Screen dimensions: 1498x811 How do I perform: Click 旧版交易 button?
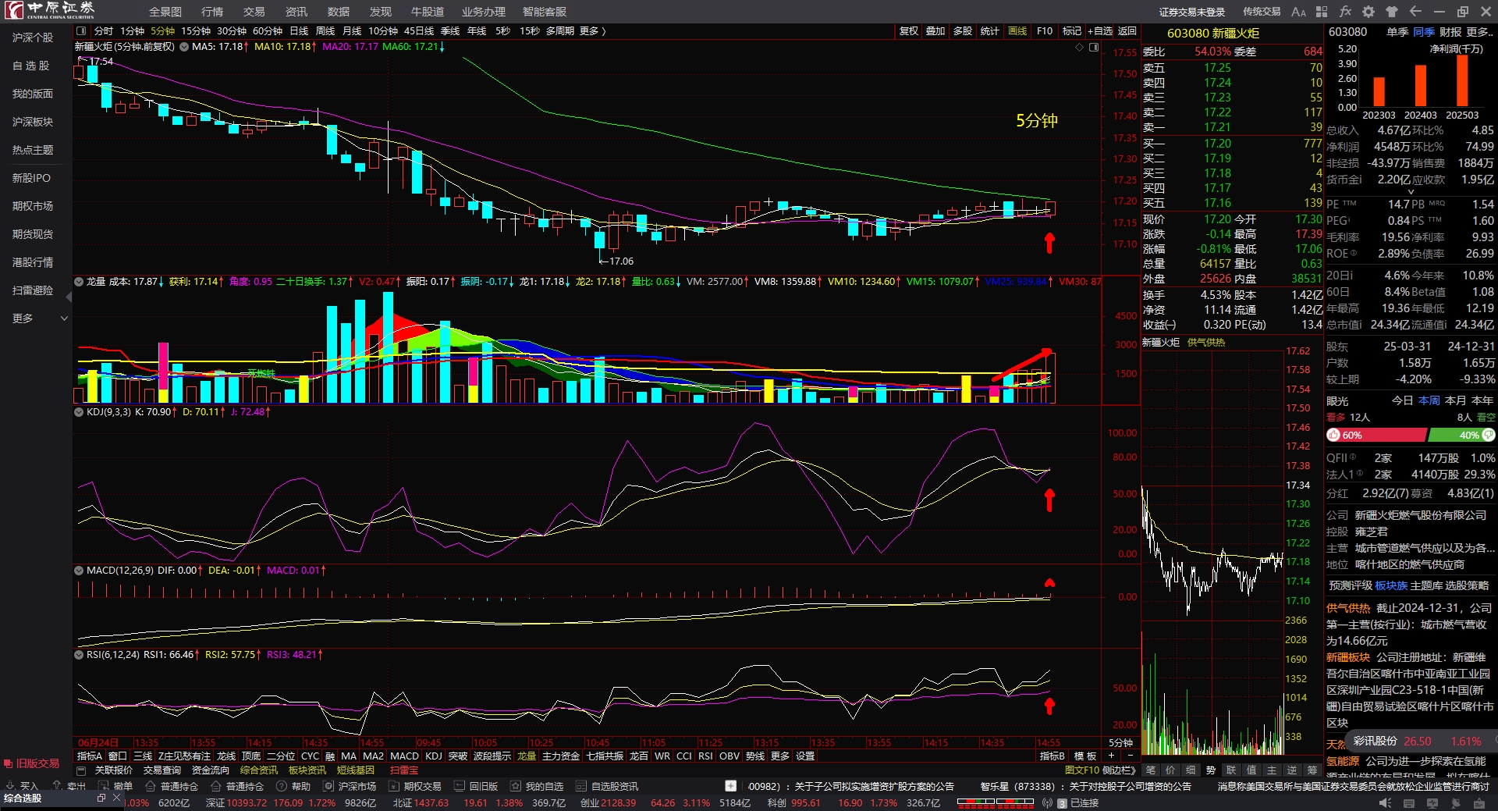32,763
